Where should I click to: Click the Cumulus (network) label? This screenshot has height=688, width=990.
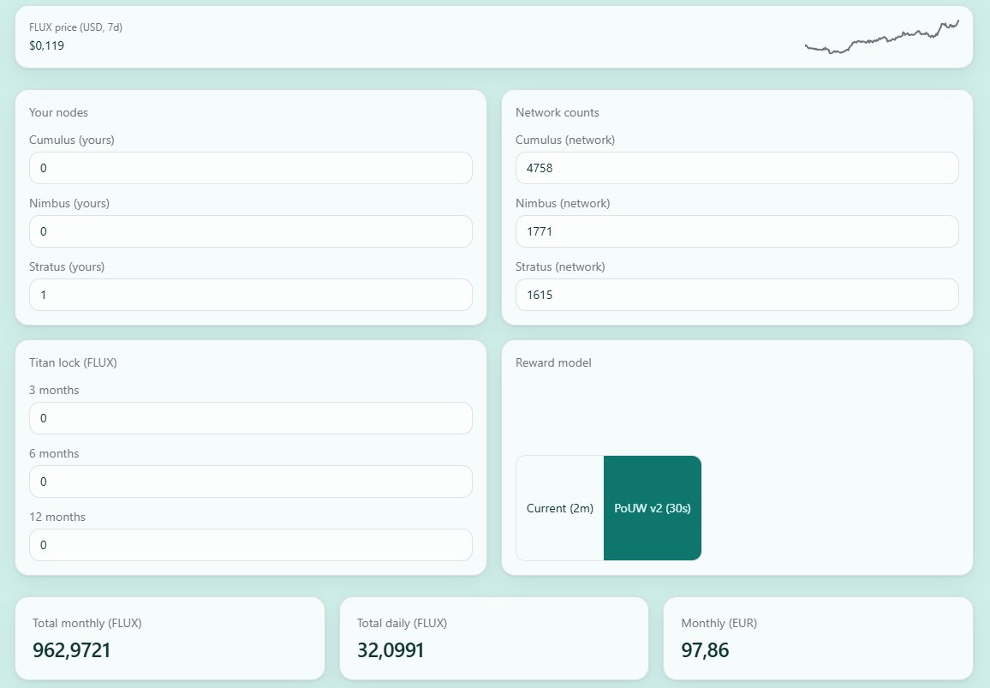[x=566, y=140]
